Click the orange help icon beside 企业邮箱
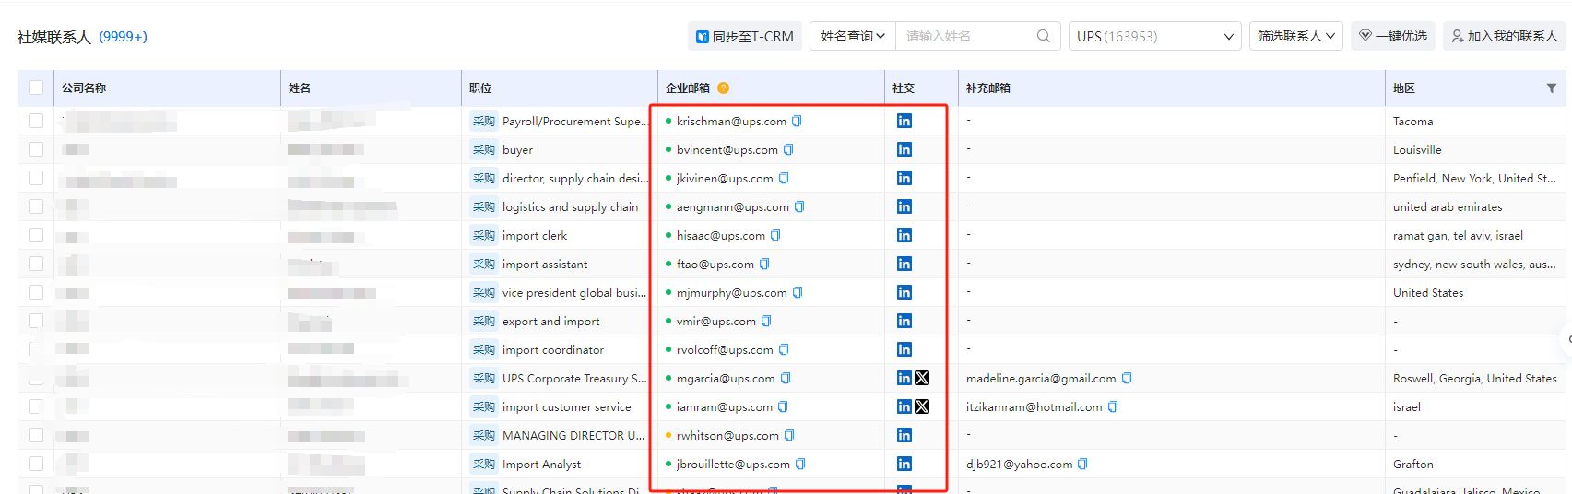Viewport: 1572px width, 494px height. [x=723, y=88]
